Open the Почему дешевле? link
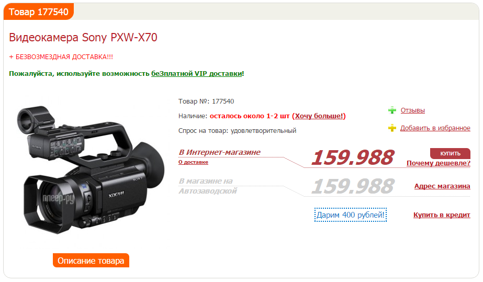 [438, 163]
